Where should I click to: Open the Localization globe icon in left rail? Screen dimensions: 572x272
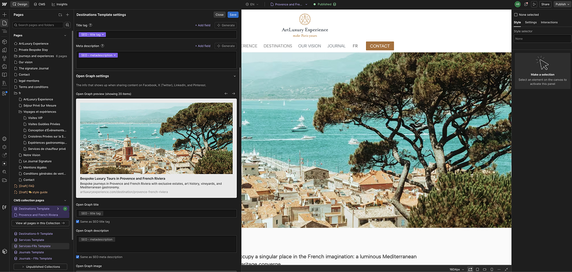(4, 139)
